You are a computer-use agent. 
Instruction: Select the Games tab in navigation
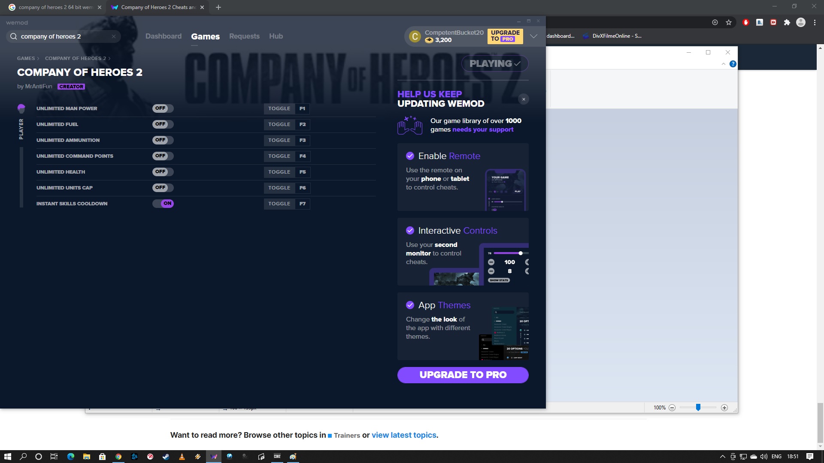pyautogui.click(x=206, y=36)
